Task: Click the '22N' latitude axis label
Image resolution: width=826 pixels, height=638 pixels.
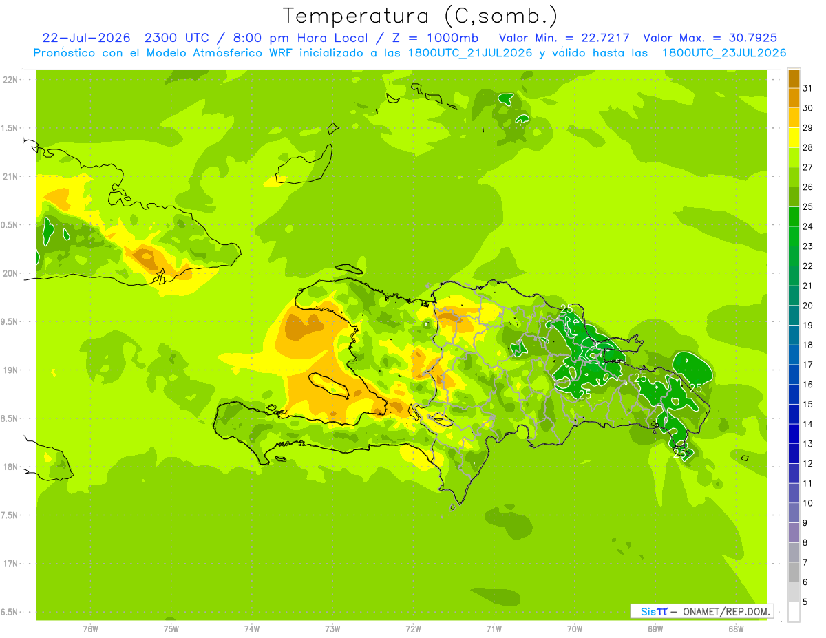Action: pyautogui.click(x=12, y=80)
